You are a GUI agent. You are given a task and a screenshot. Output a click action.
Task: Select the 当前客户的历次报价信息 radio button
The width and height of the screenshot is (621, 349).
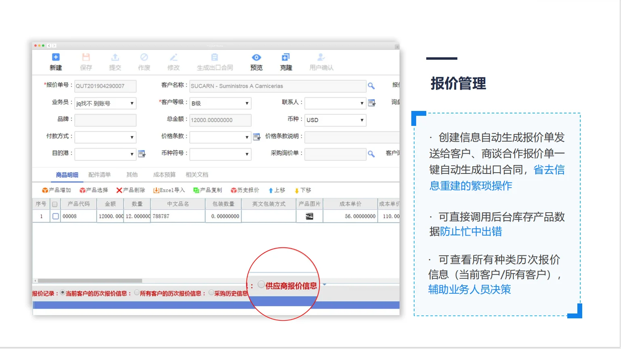(x=63, y=293)
